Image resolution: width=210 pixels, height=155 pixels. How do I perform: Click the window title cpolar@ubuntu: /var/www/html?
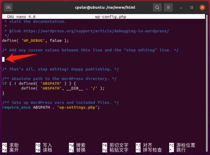tap(105, 7)
